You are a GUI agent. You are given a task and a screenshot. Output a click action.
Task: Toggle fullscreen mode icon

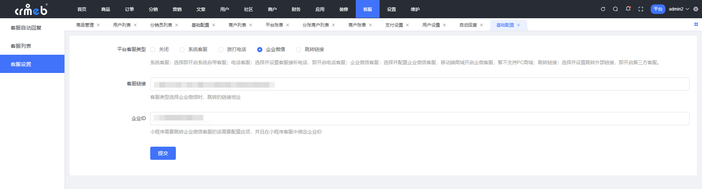(x=640, y=9)
